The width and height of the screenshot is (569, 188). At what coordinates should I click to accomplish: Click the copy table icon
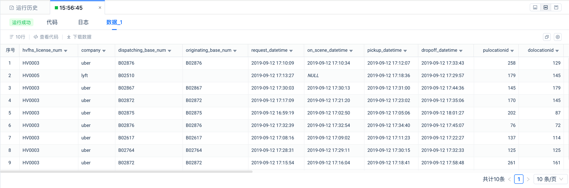point(547,37)
